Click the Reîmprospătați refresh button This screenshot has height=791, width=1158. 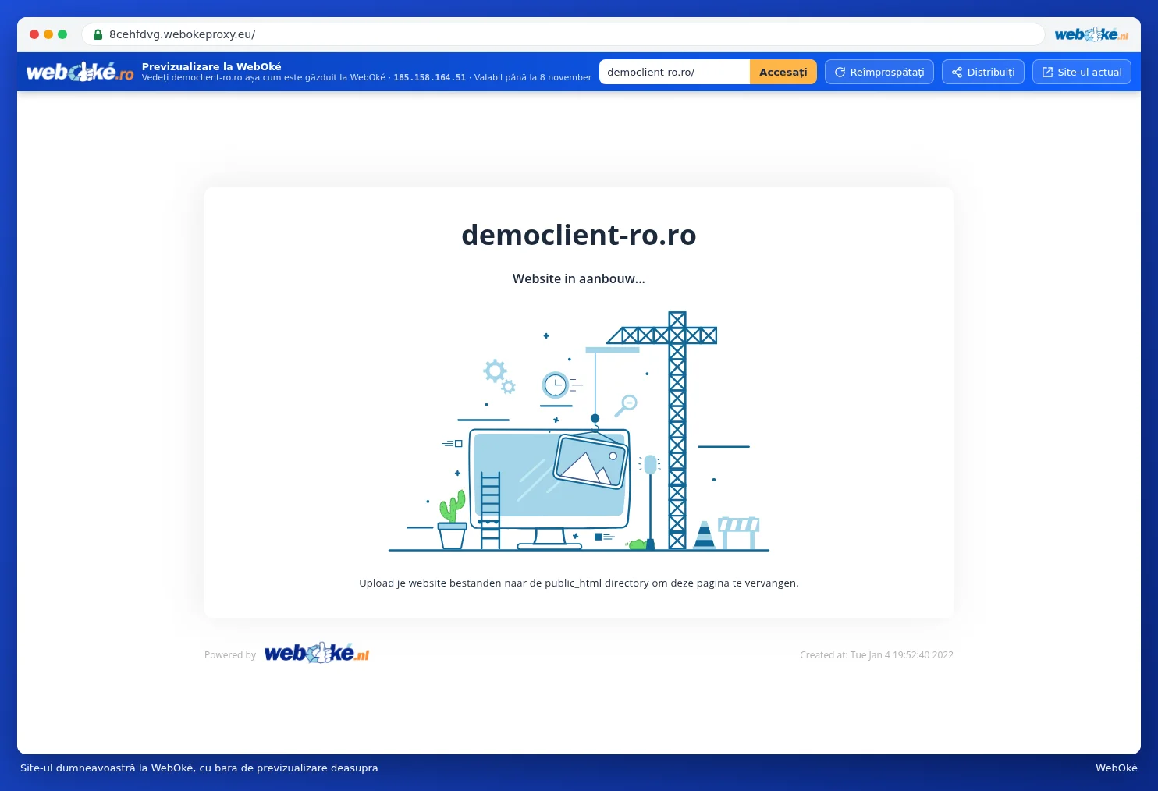pos(879,72)
